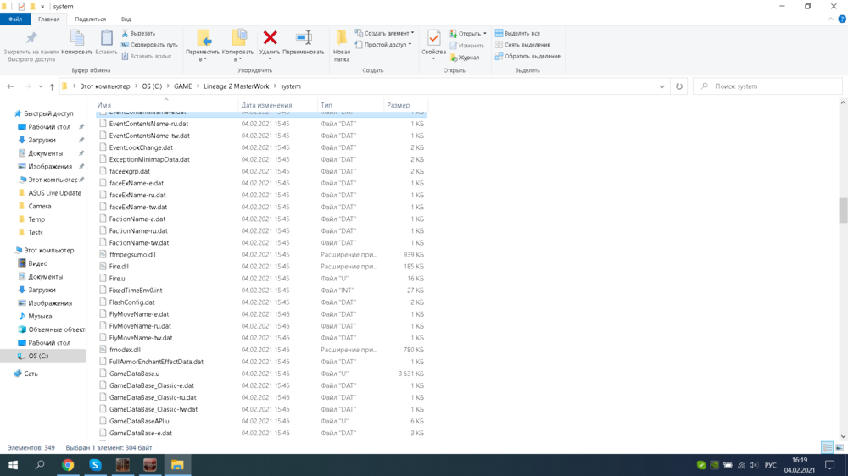848x476 pixels.
Task: Click Выделить все to select all files
Action: coord(517,34)
